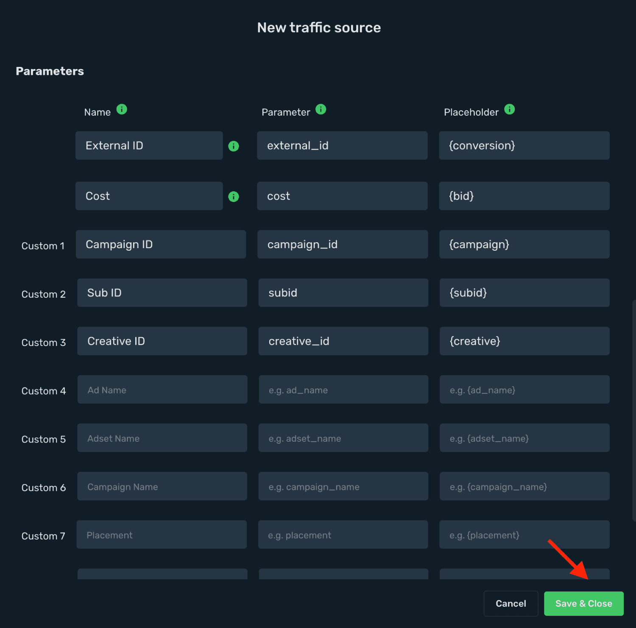Focus the e.g. {ad_name} placeholder field

tap(525, 390)
